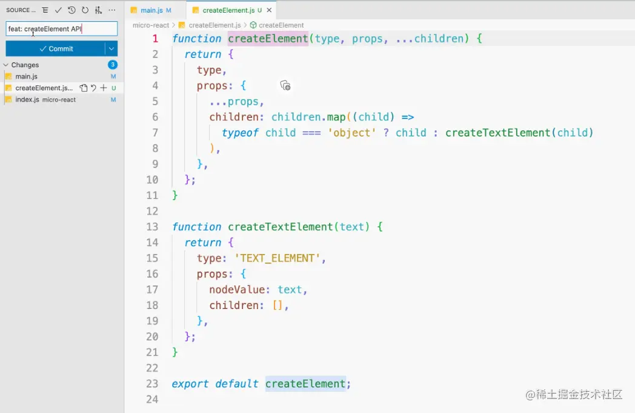Toggle view as tree icon in Source Control header

point(45,10)
